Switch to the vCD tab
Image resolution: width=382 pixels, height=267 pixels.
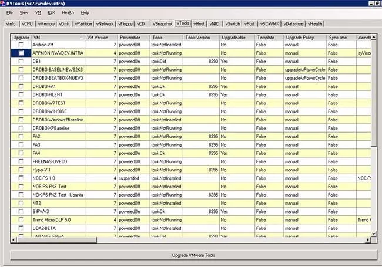[141, 24]
